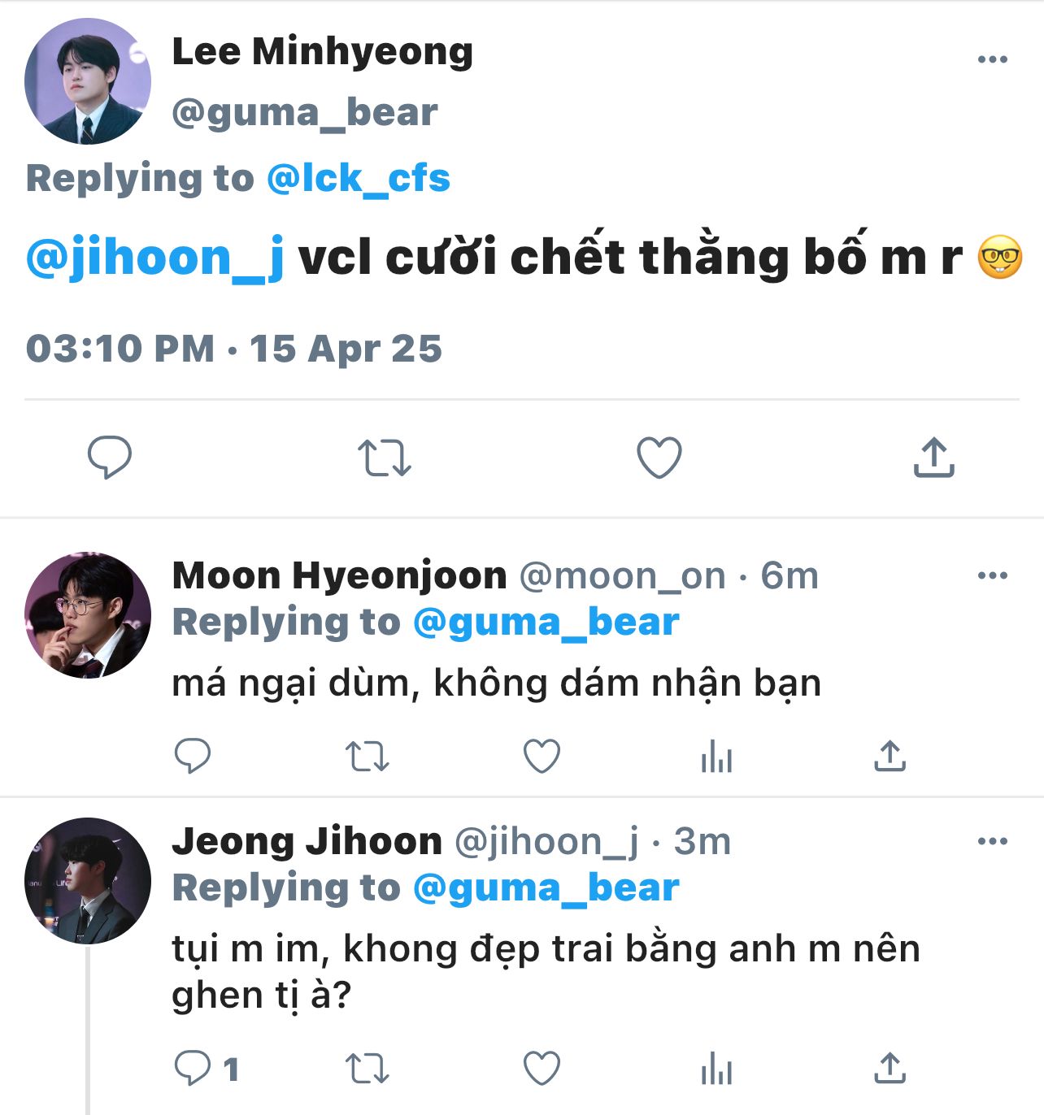View analytics for Moon Hyeonjoon's reply
This screenshot has width=1044, height=1115.
[716, 757]
